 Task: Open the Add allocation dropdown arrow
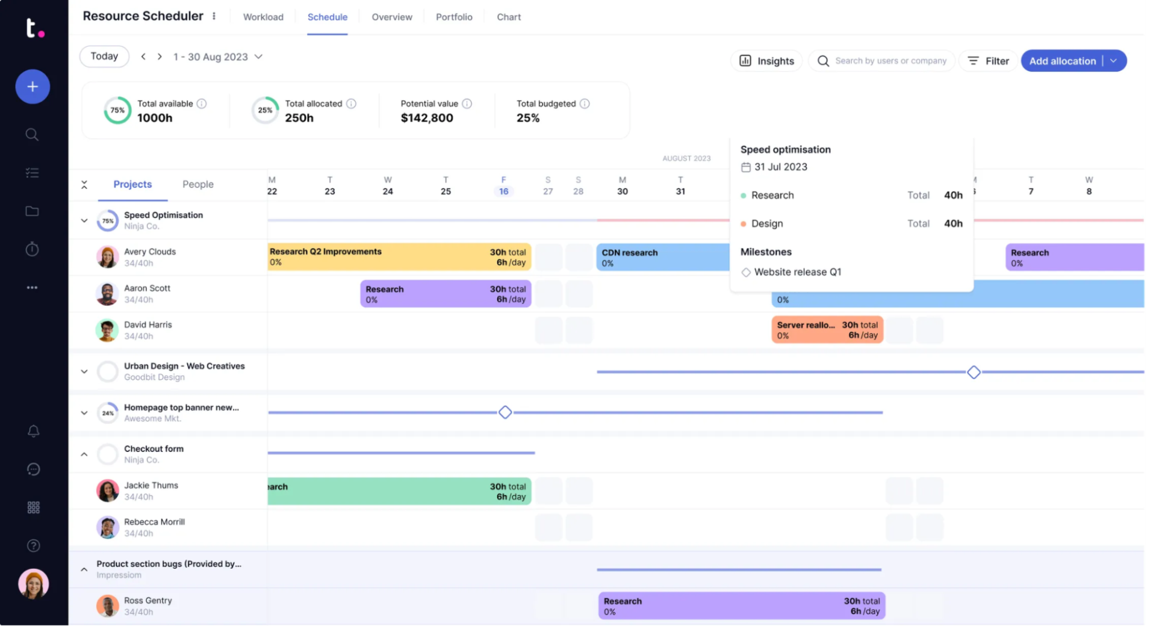pos(1114,61)
